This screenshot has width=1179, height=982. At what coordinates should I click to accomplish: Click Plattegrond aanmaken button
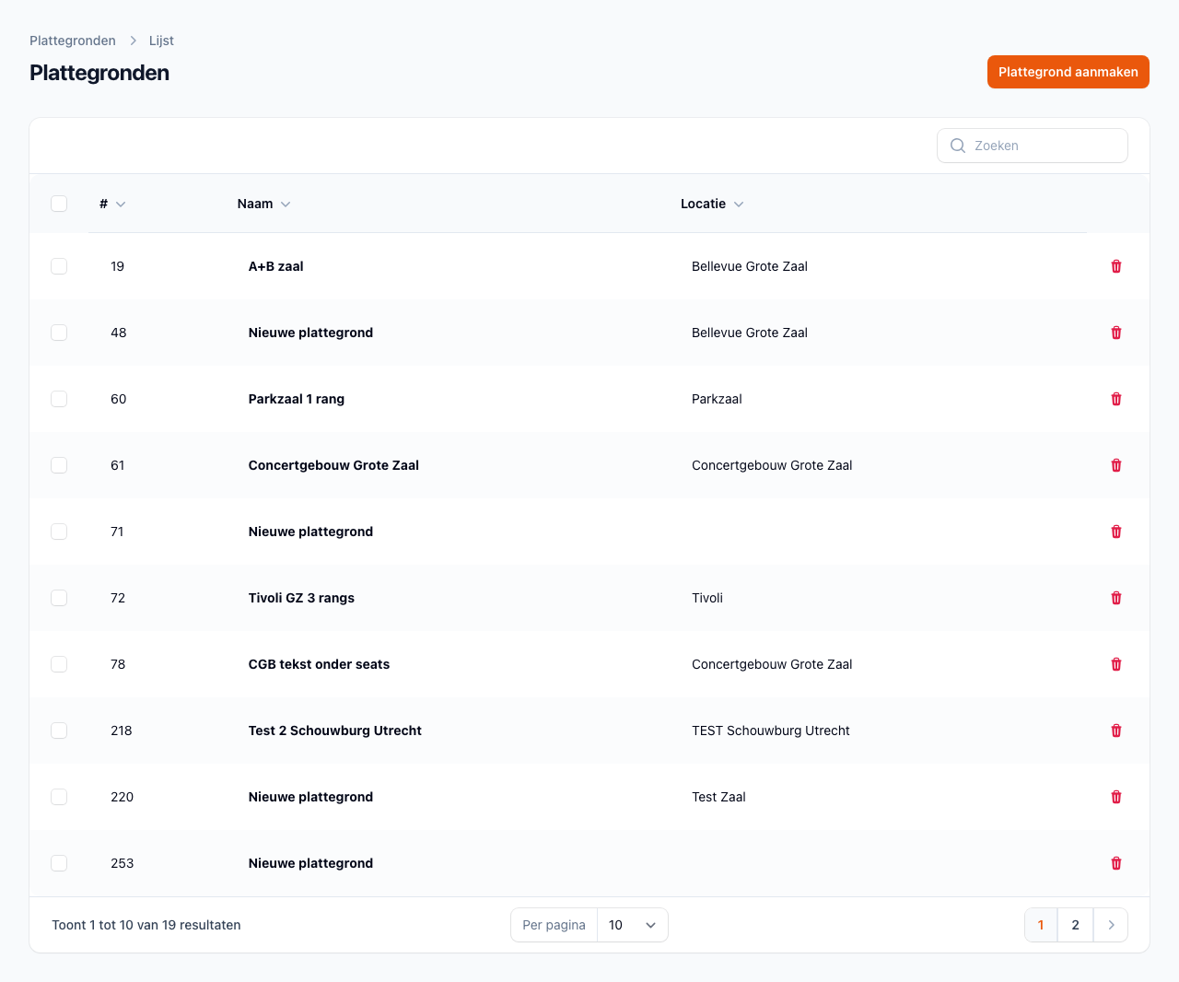click(x=1068, y=72)
